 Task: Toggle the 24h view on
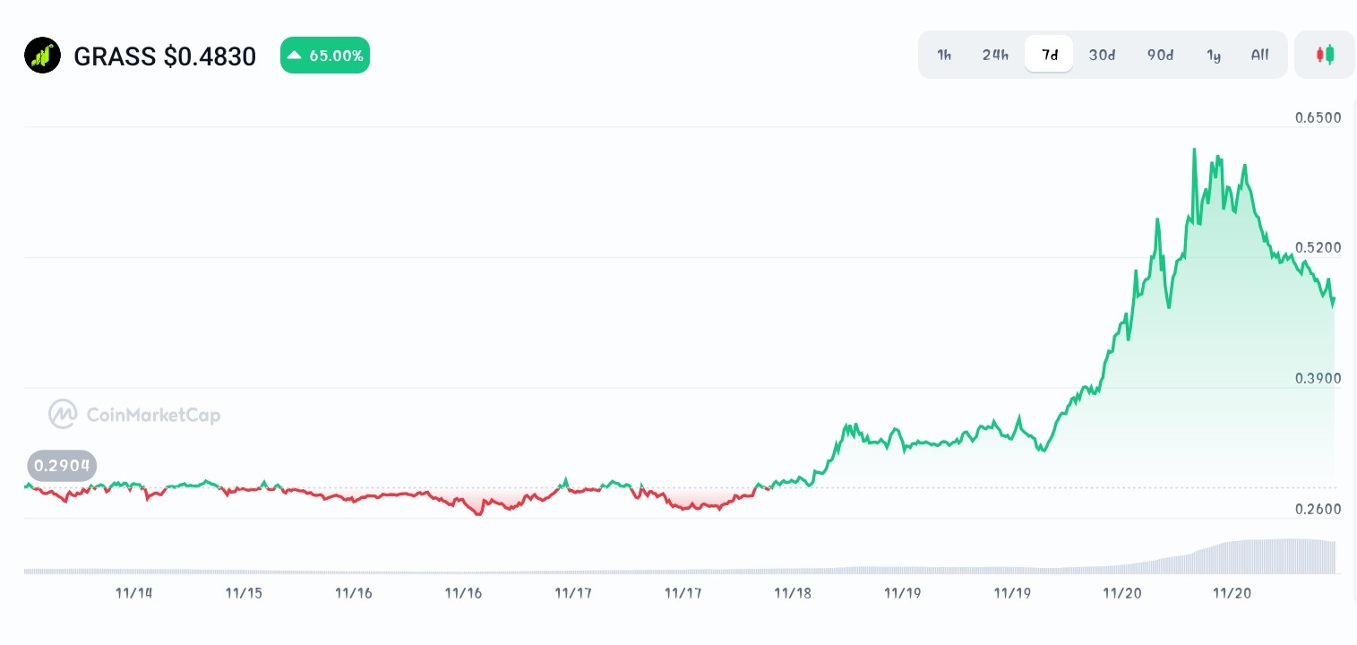[x=995, y=55]
